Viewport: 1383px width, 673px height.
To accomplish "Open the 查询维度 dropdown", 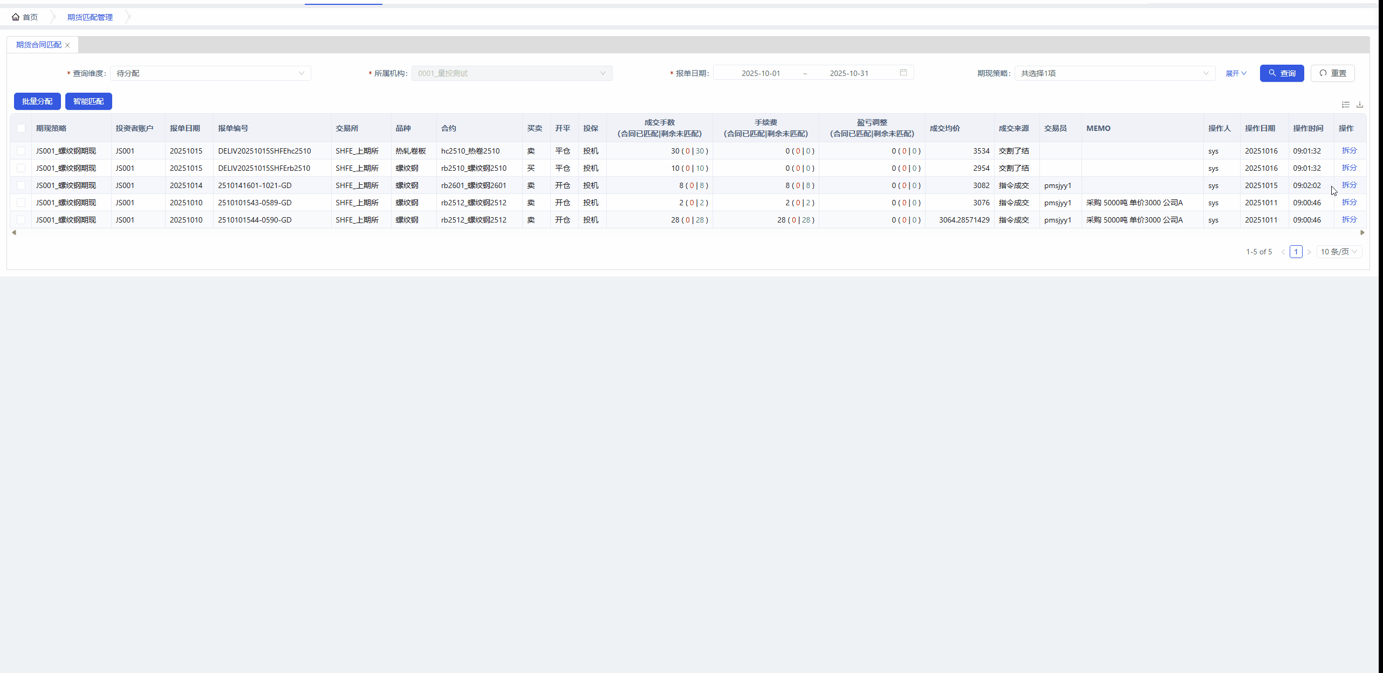I will (x=210, y=73).
